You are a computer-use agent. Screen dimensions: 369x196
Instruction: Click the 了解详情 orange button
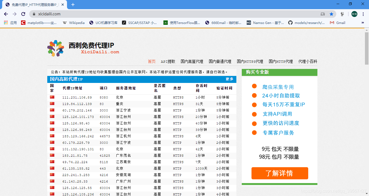[x=280, y=173]
